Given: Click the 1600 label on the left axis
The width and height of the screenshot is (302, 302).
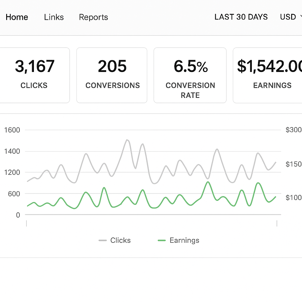Looking at the screenshot, I should (12, 130).
